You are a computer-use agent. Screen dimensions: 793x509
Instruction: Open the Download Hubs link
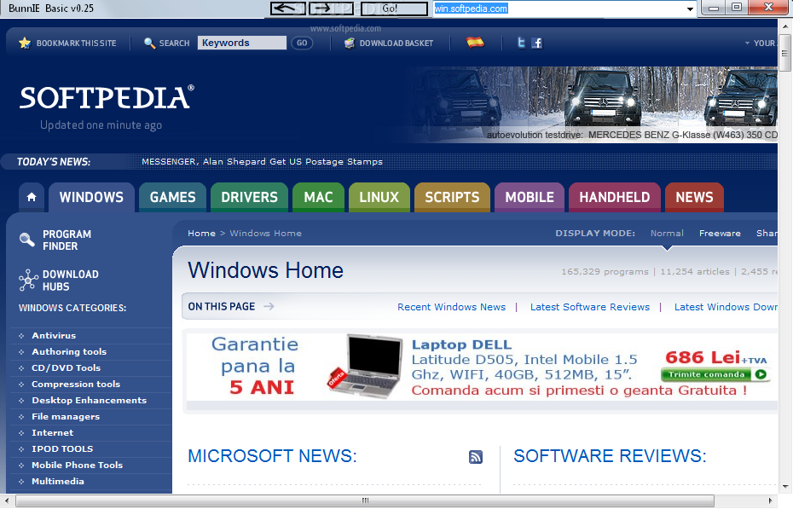[x=70, y=280]
